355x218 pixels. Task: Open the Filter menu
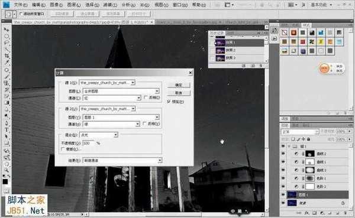[110, 5]
